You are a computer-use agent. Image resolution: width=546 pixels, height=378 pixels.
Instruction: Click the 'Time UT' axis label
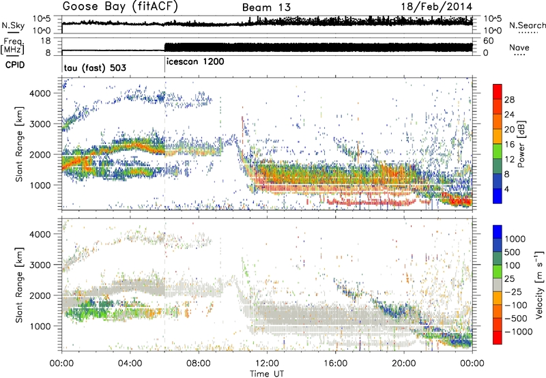click(267, 374)
